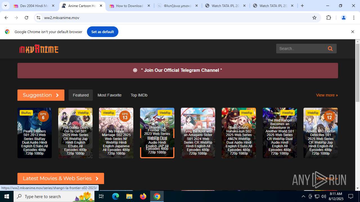This screenshot has width=360, height=202.
Task: Open the notification center icon
Action: point(351,196)
